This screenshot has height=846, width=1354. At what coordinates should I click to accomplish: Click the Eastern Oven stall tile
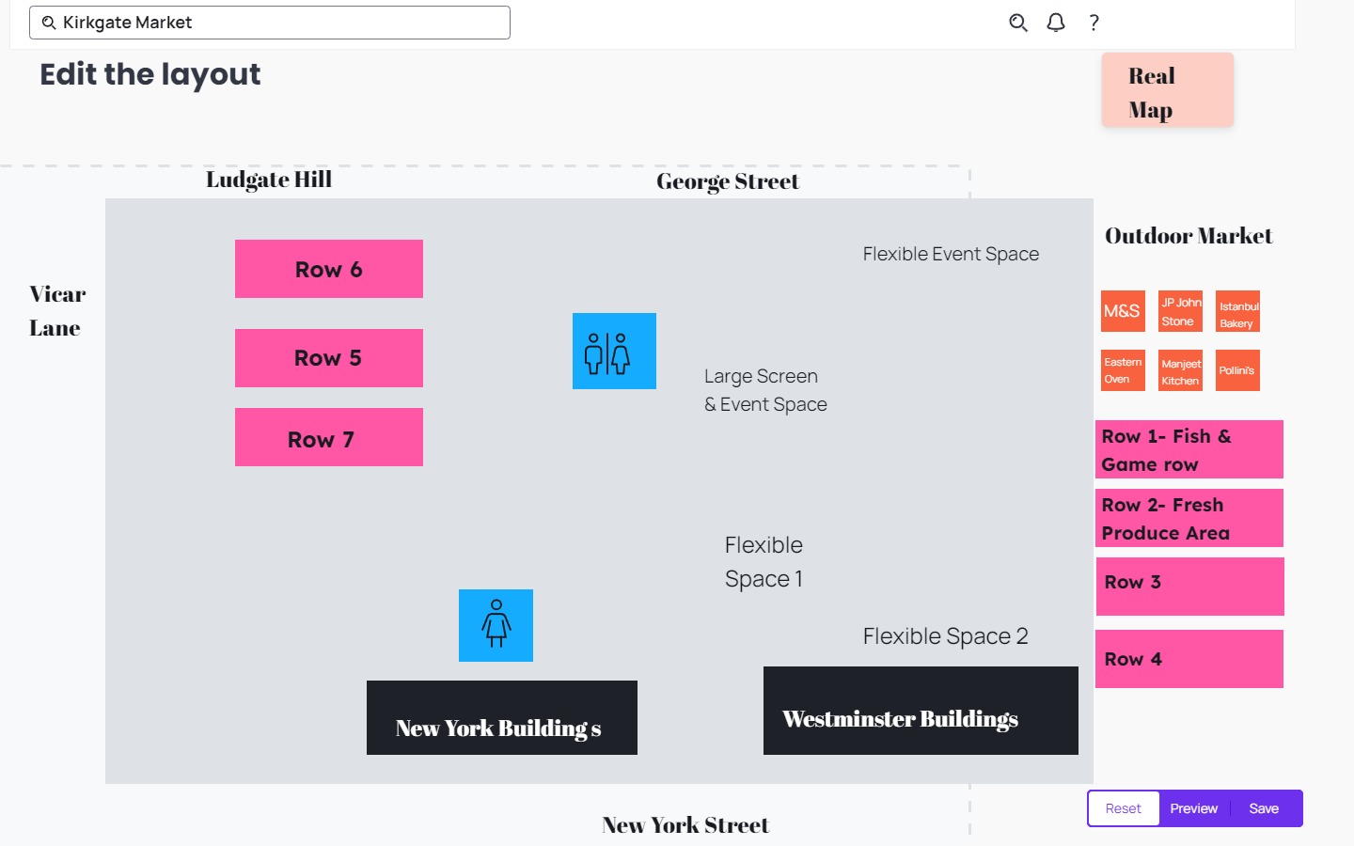(1123, 370)
